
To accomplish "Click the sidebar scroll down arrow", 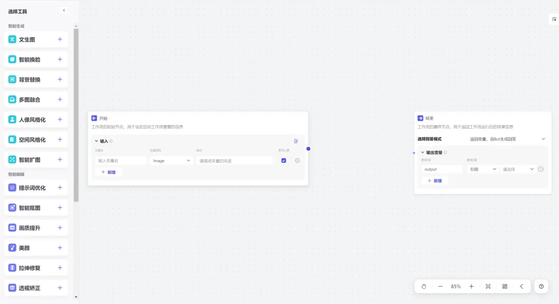I will click(76, 297).
